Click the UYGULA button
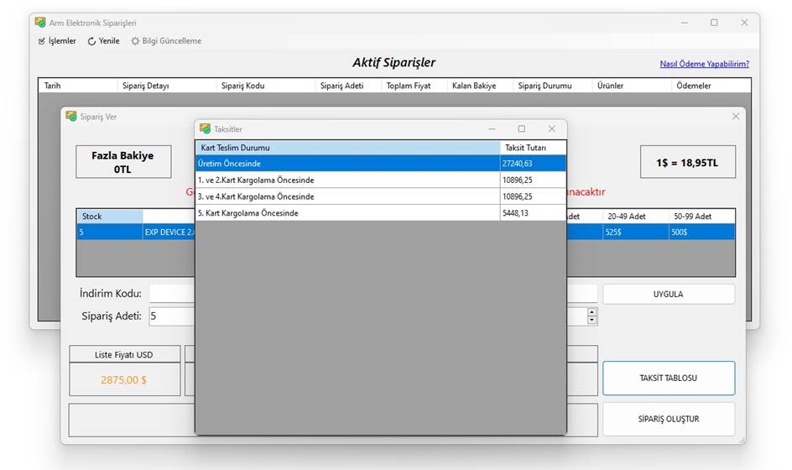792x470 pixels. pos(668,294)
